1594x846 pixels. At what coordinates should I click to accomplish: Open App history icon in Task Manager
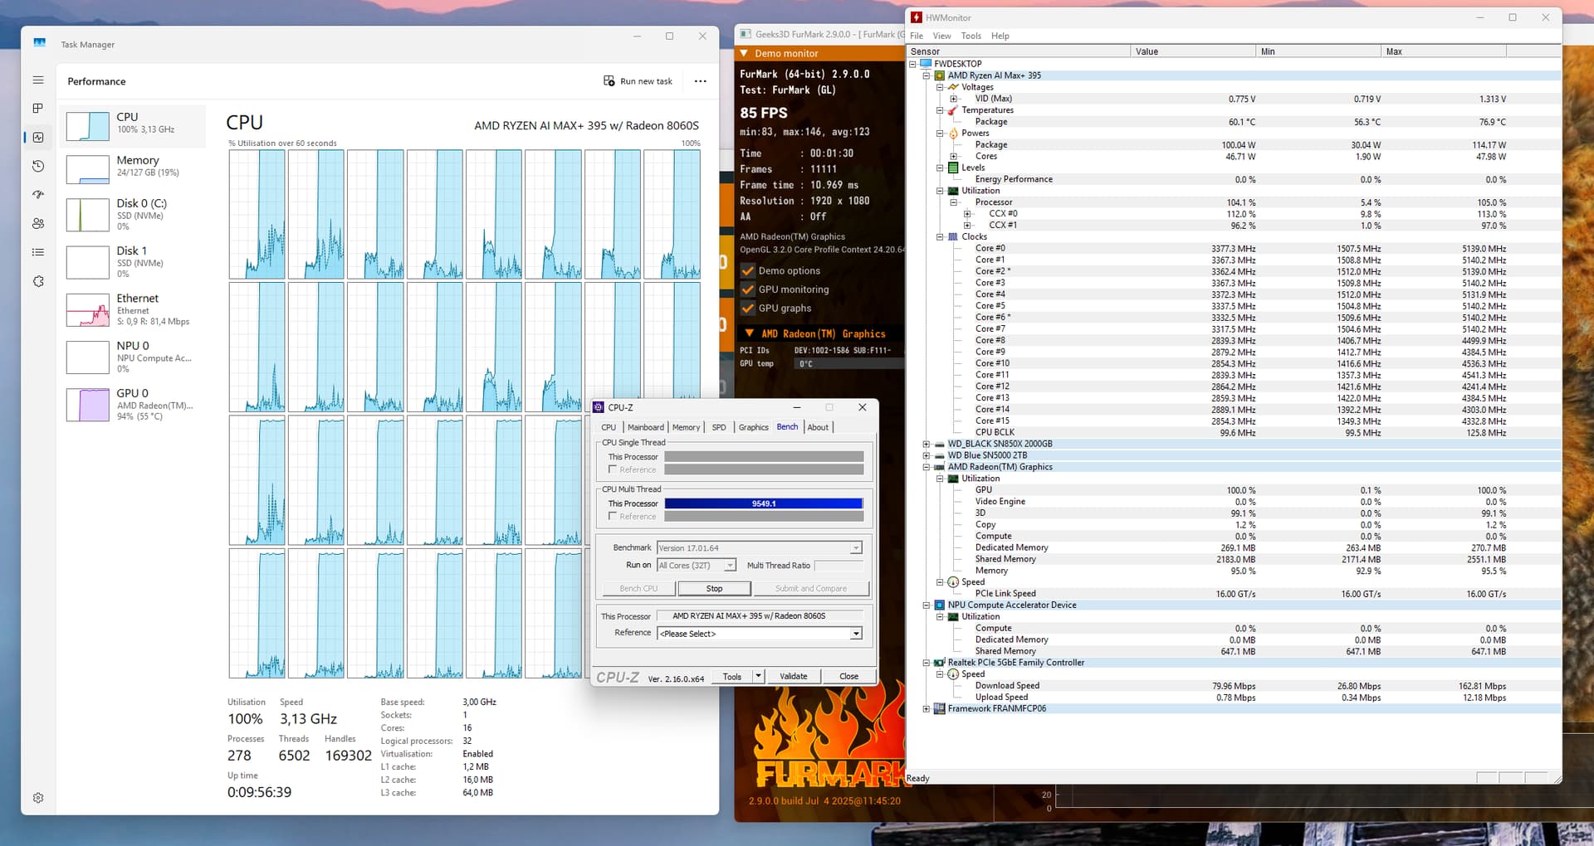[38, 166]
